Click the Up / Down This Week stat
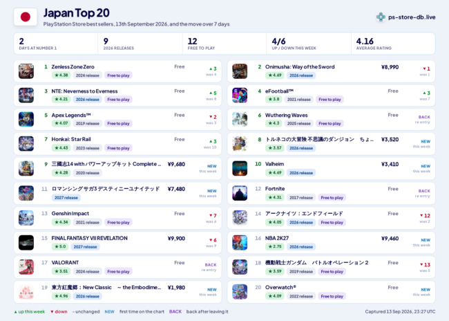 click(309, 44)
